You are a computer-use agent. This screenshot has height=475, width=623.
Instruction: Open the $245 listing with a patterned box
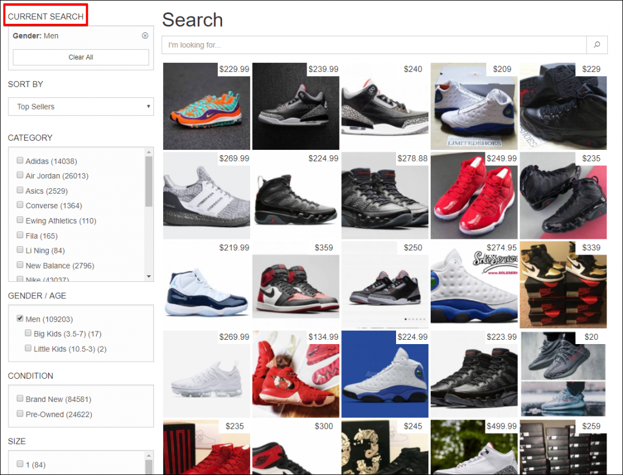click(x=385, y=447)
